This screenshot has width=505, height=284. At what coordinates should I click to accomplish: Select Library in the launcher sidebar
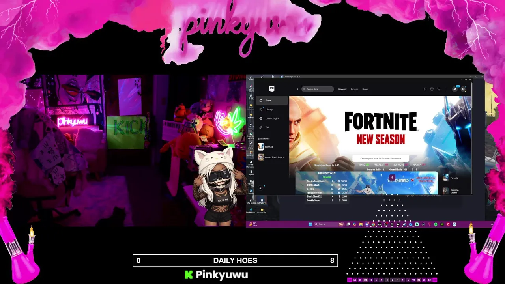(x=272, y=109)
